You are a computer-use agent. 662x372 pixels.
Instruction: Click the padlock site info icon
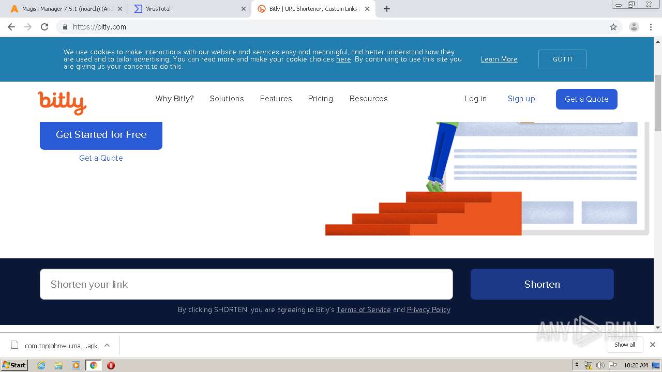coord(65,27)
